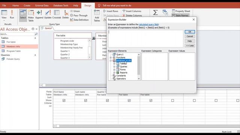Click OK in Expression Builder
This screenshot has height=135, width=240.
pos(190,31)
